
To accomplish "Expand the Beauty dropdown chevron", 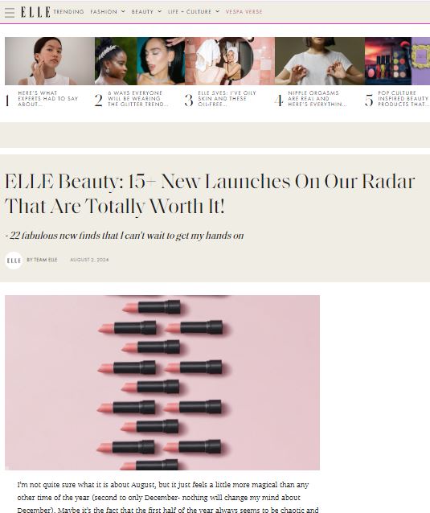I will (160, 11).
